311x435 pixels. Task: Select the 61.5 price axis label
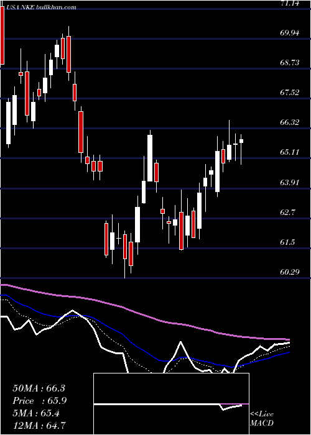coord(288,242)
